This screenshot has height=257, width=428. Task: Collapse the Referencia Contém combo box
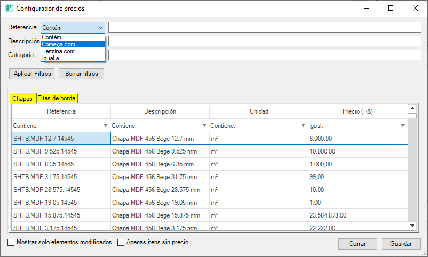[x=100, y=28]
